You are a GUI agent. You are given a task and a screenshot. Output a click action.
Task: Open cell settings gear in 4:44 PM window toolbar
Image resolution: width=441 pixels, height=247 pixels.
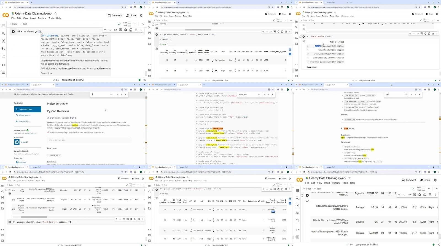coord(420,195)
